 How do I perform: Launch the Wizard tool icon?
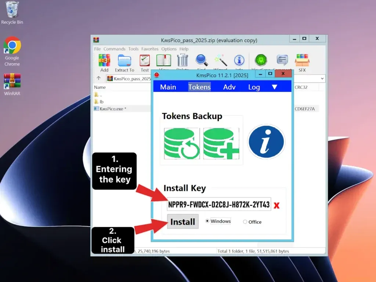[x=221, y=61]
